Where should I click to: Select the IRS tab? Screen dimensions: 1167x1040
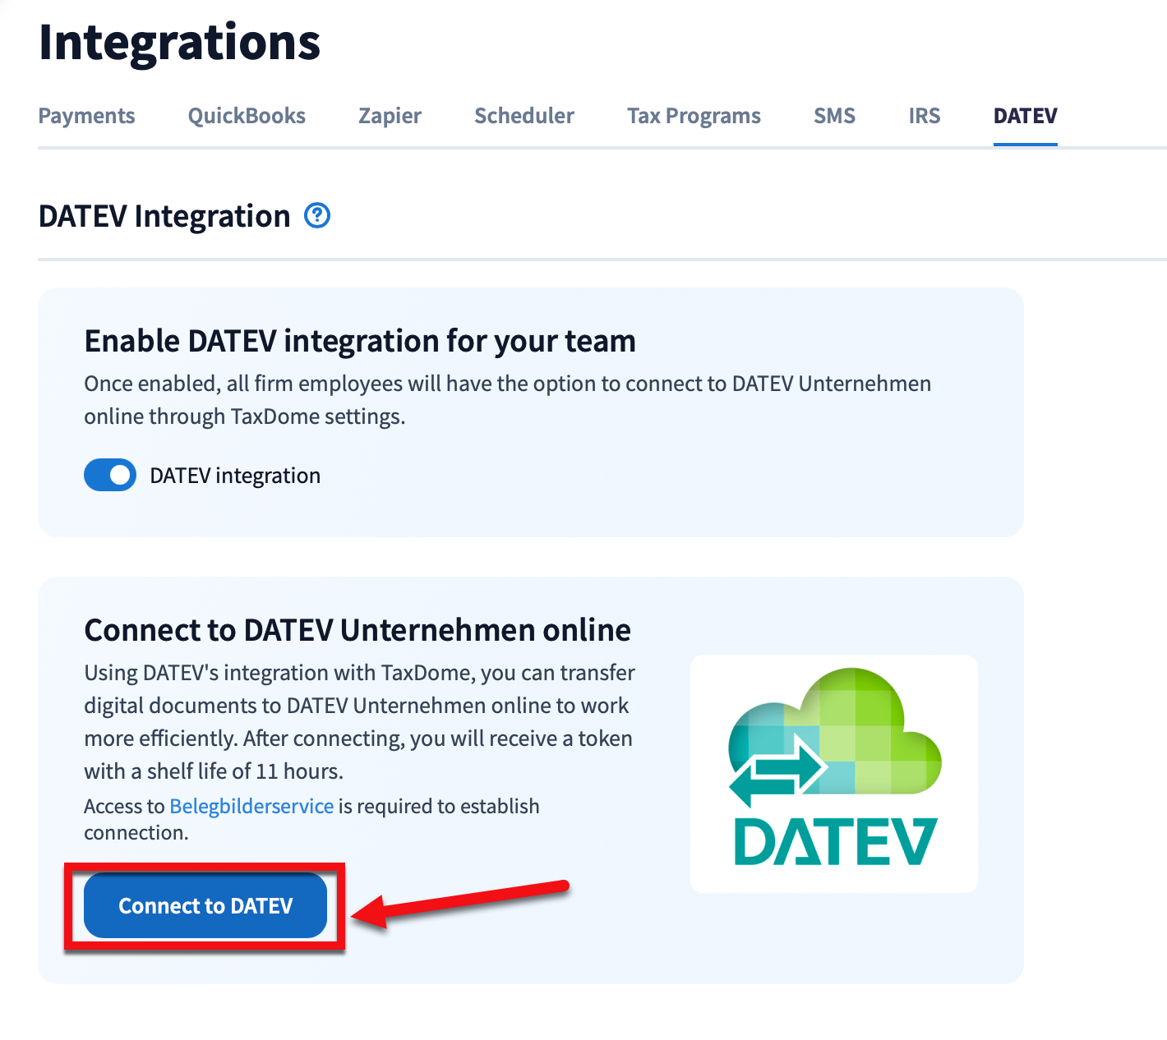pos(924,116)
